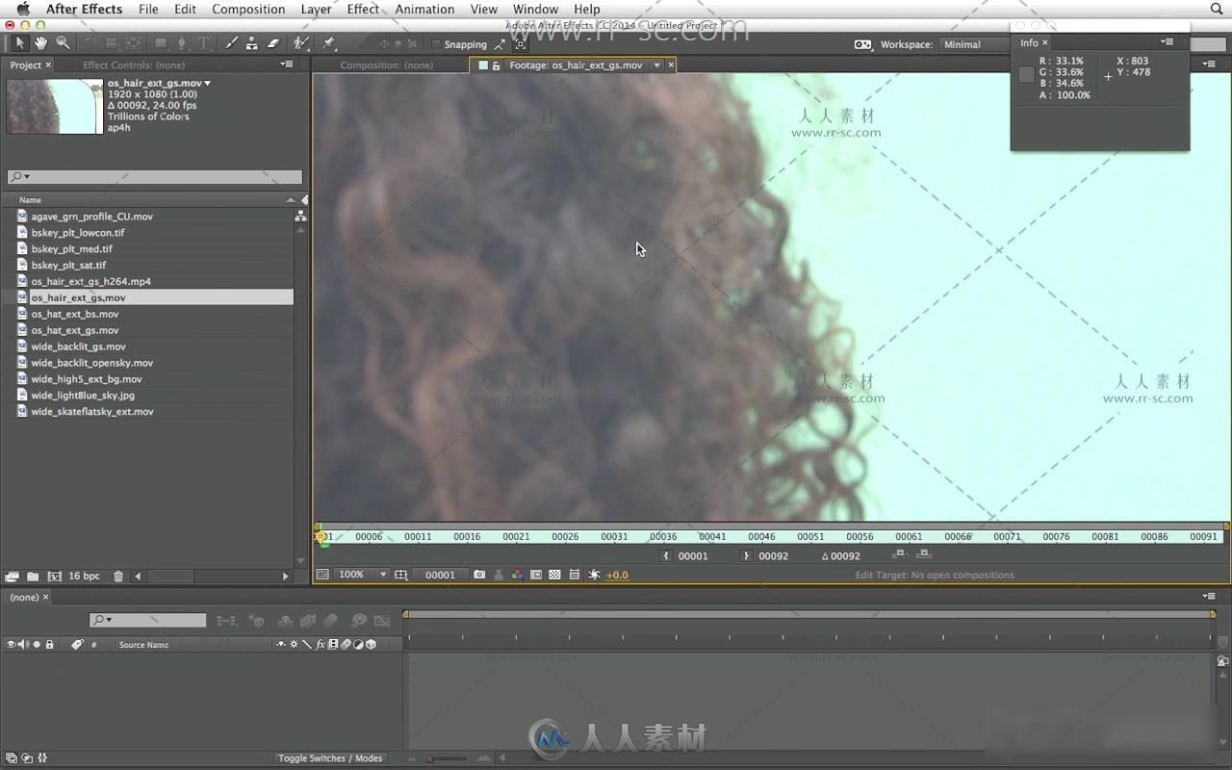Click the Ripple Insert Edit icon
1232x770 pixels.
(x=899, y=554)
